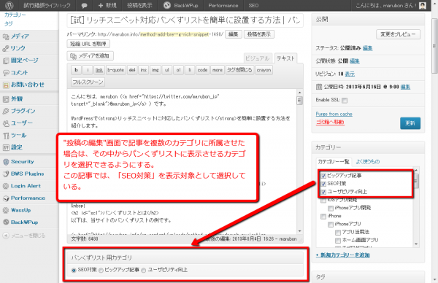Insert a link with the link quicktag
The height and width of the screenshot is (283, 438).
click(x=99, y=70)
